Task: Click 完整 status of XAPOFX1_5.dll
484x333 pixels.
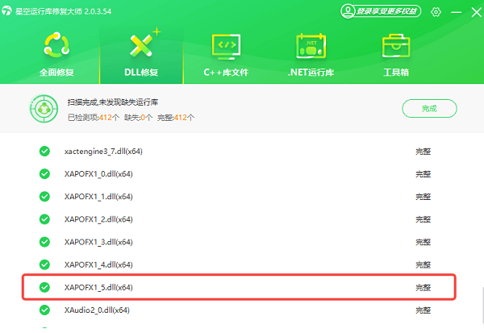Action: click(x=423, y=287)
